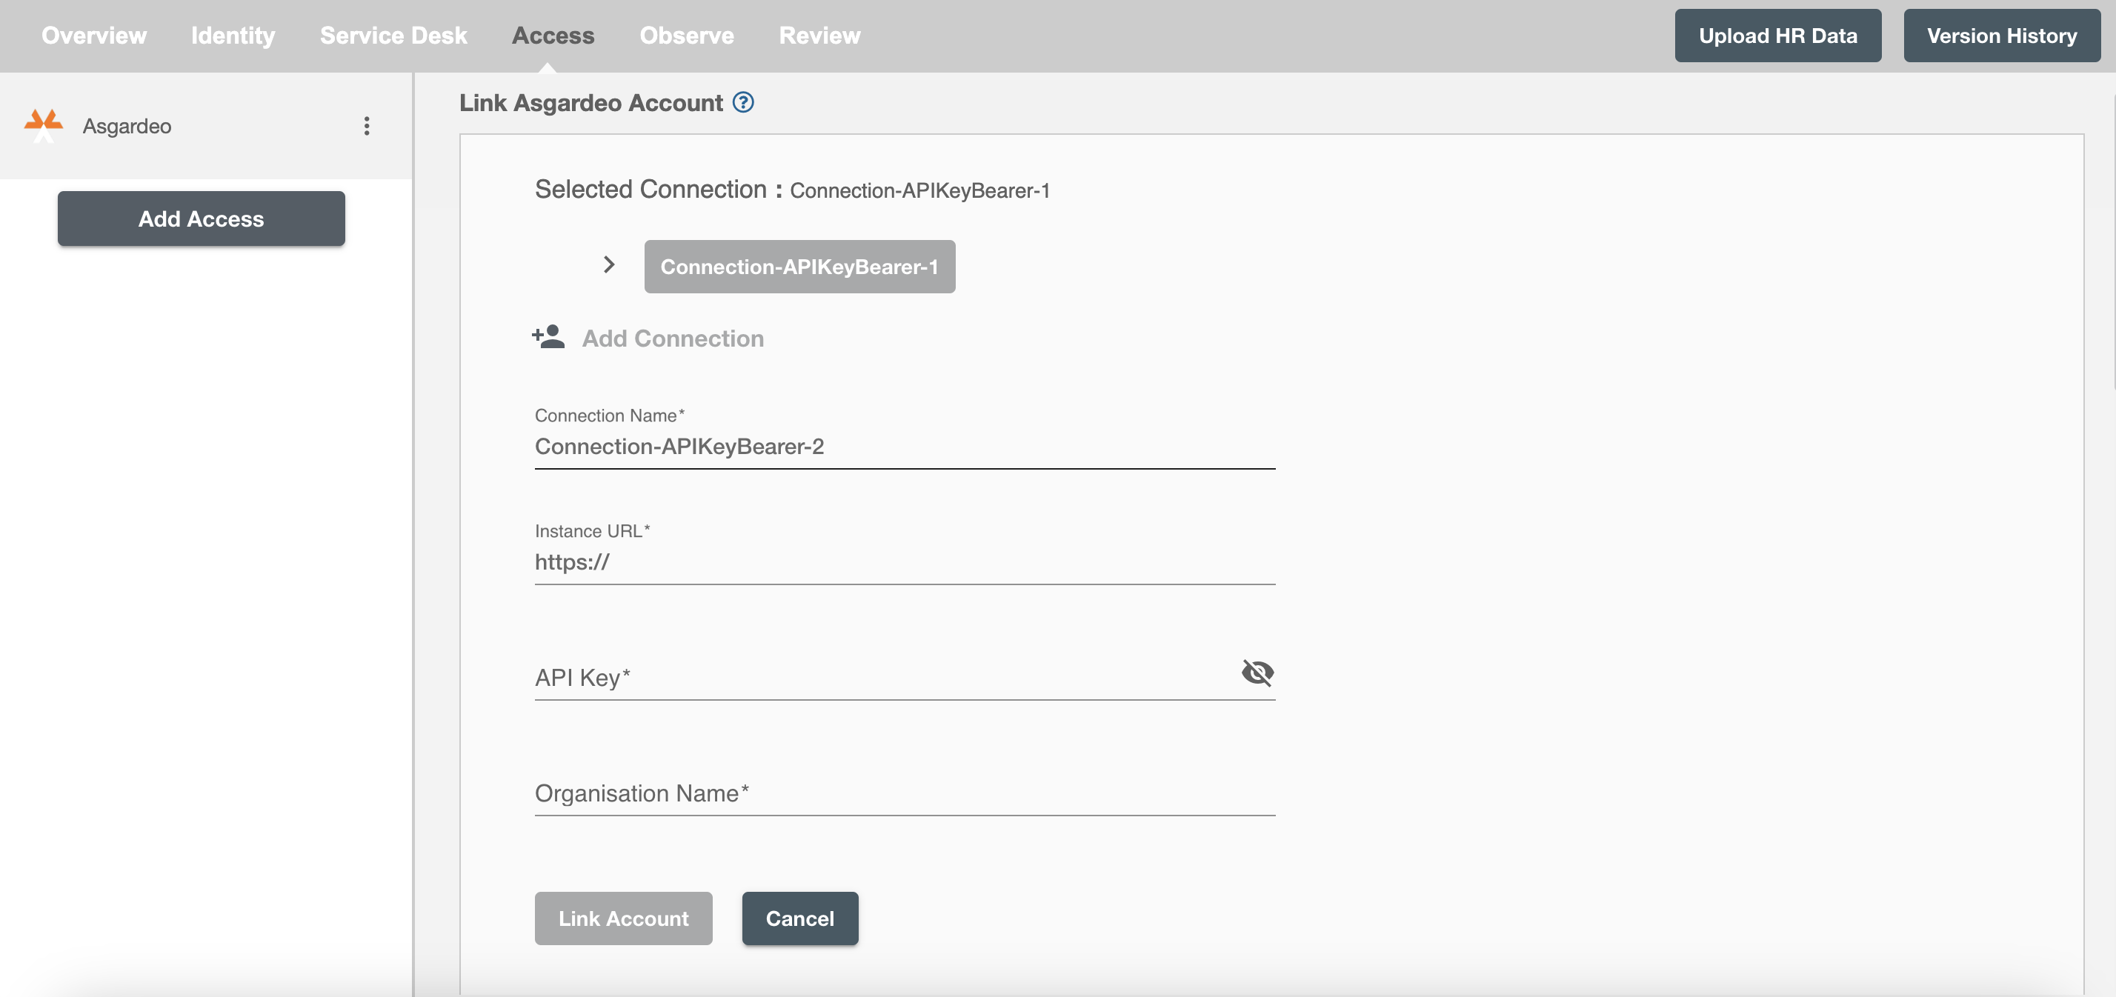Toggle API Key visibility eye icon
The height and width of the screenshot is (997, 2116).
tap(1255, 672)
